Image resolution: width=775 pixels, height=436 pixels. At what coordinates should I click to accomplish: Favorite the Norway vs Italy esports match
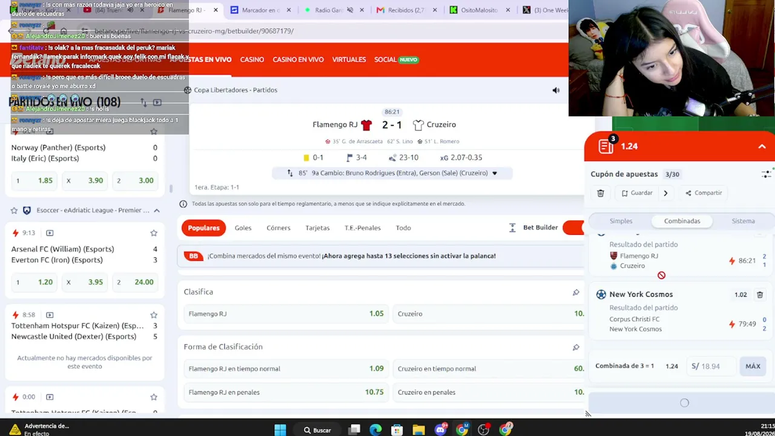click(154, 131)
